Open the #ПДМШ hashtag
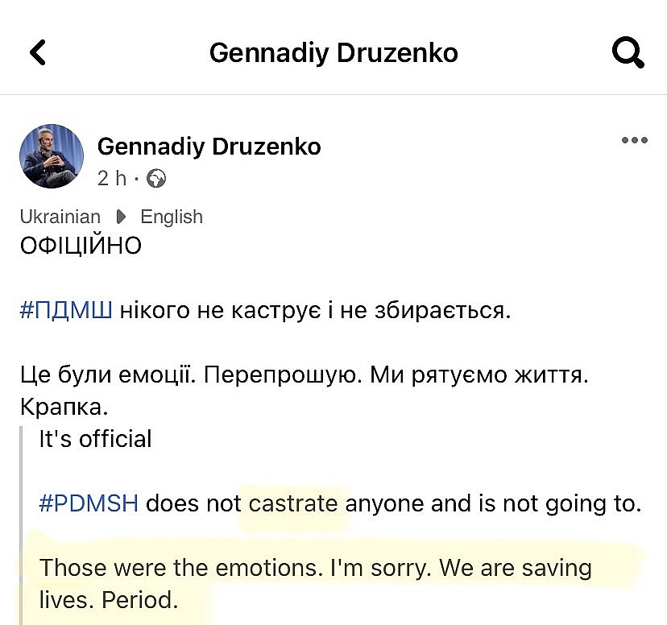Screen dimensions: 667x625 66,310
